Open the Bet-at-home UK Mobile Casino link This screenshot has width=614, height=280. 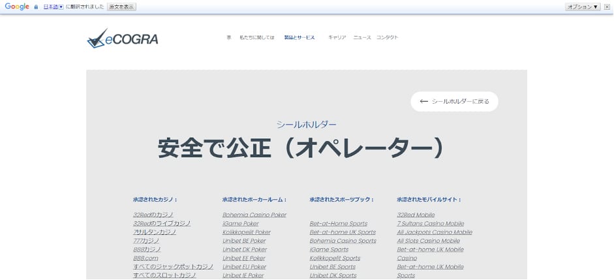431,254
